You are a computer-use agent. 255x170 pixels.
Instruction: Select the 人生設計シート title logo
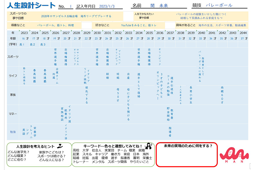click(28, 5)
